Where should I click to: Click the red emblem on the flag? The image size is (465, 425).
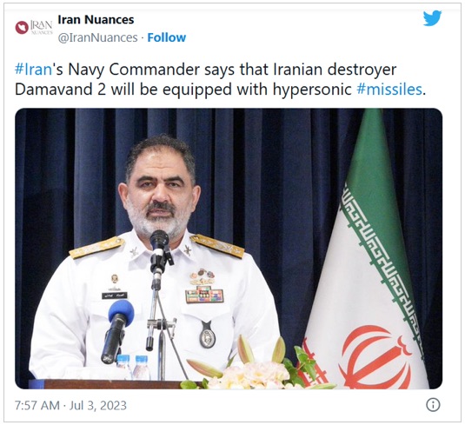[376, 357]
